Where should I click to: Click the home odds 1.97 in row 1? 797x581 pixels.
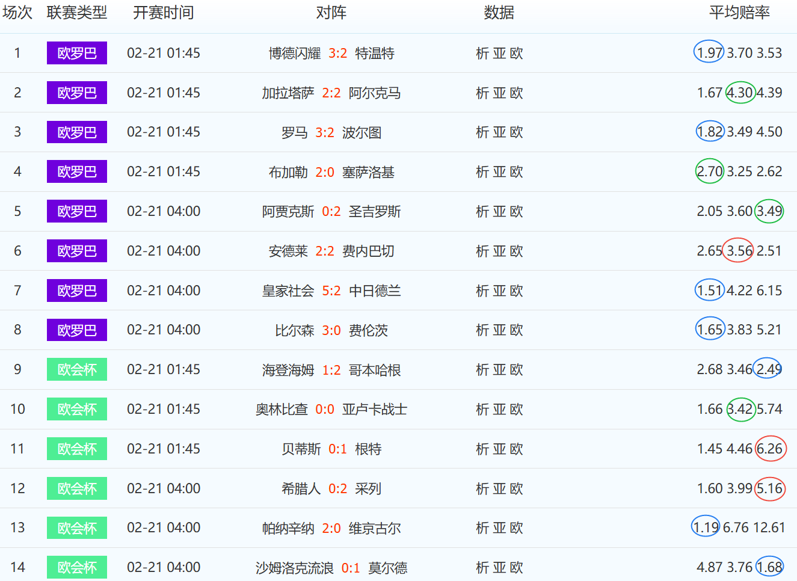point(710,53)
